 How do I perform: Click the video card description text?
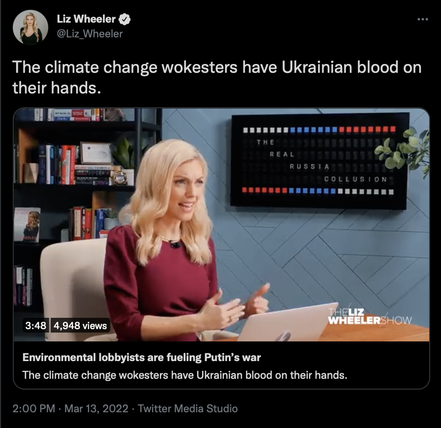coord(185,375)
